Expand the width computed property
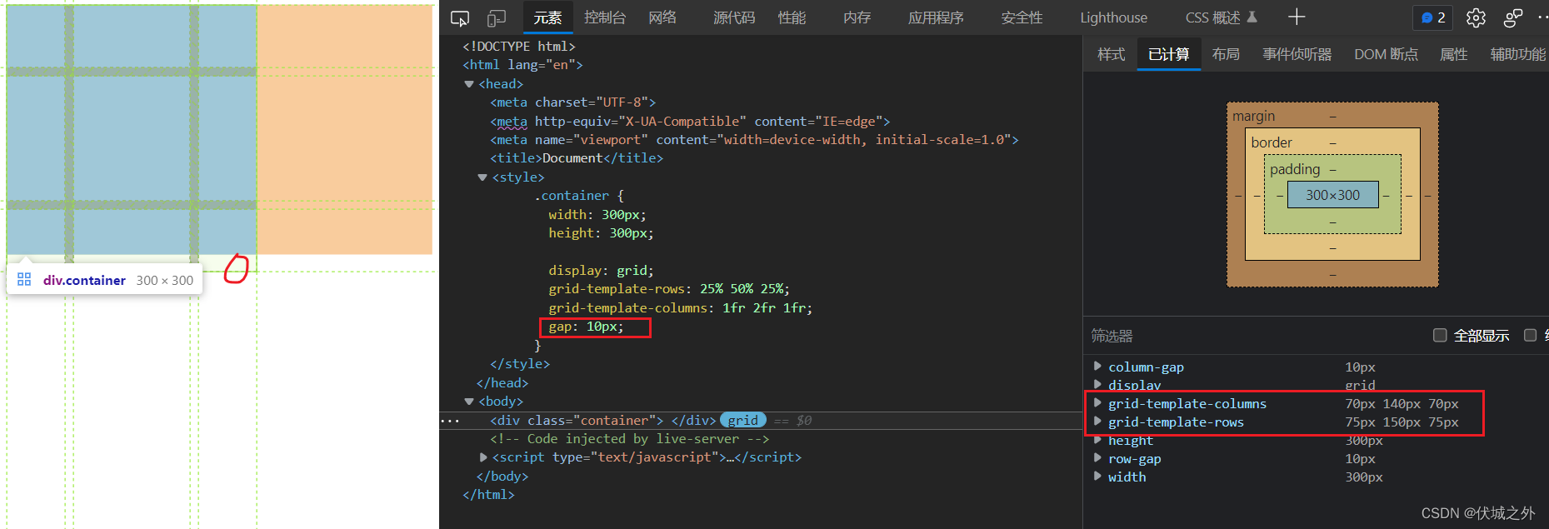Viewport: 1549px width, 529px height. point(1097,477)
